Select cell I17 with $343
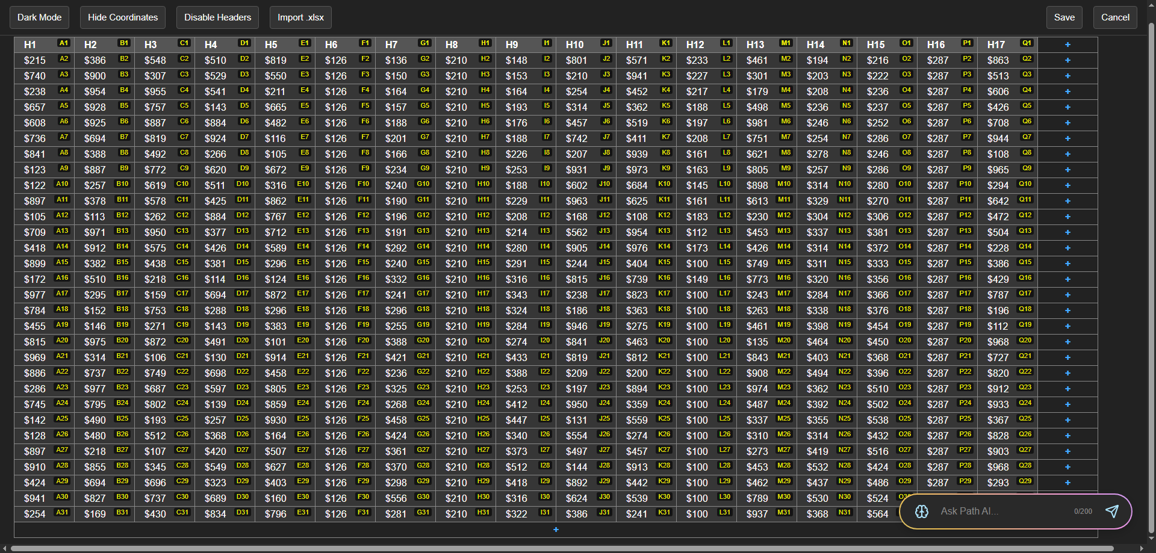The height and width of the screenshot is (553, 1156). pyautogui.click(x=526, y=295)
